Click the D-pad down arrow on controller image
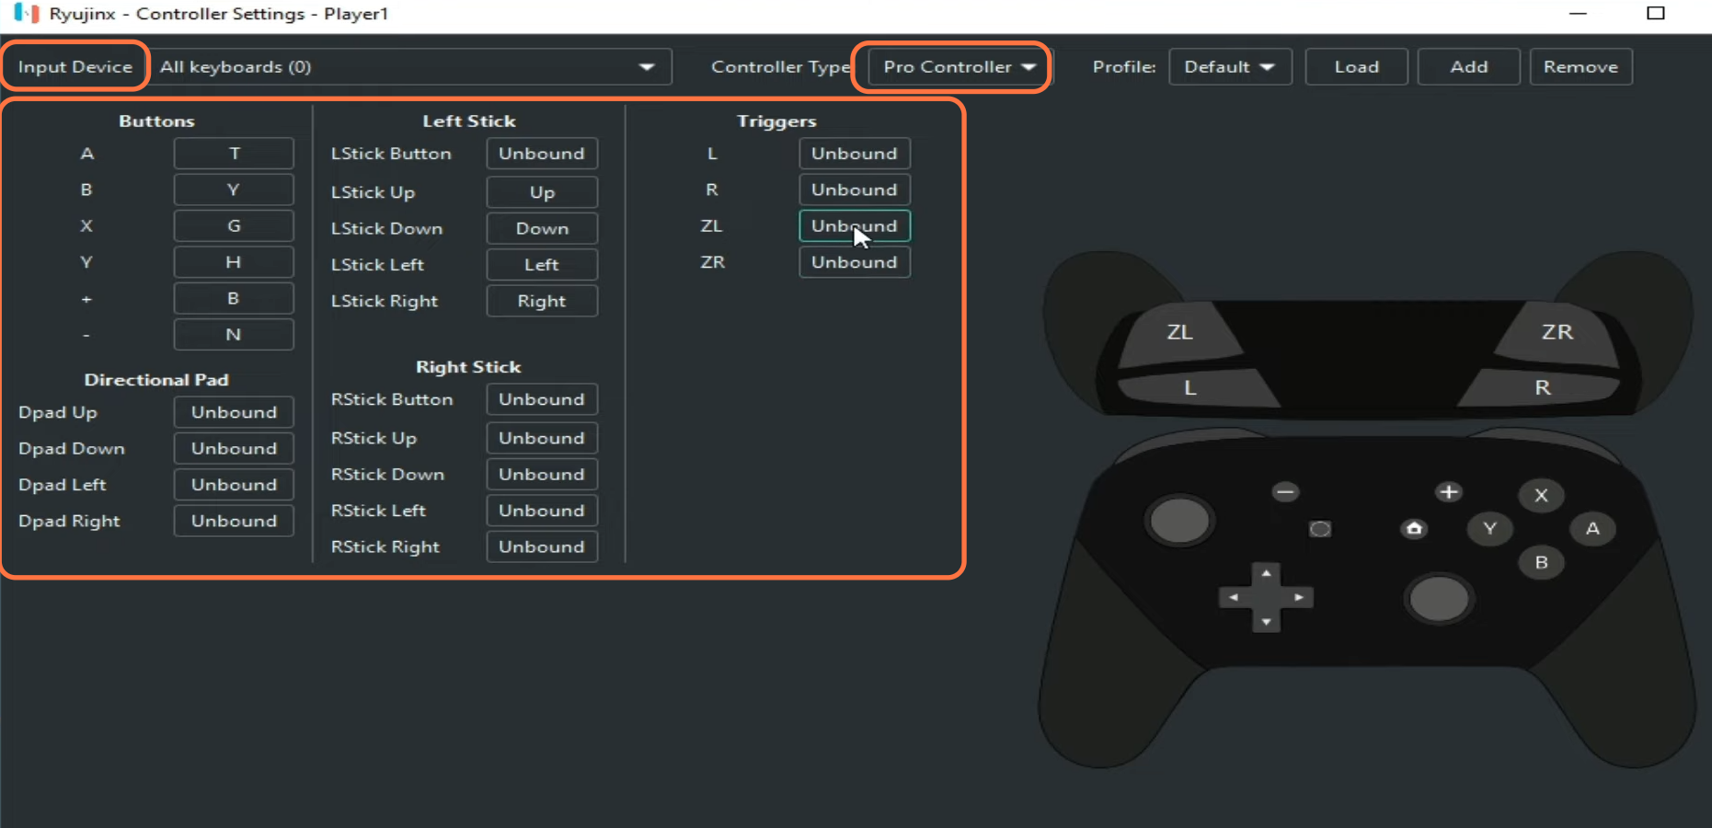This screenshot has width=1712, height=828. [1267, 621]
